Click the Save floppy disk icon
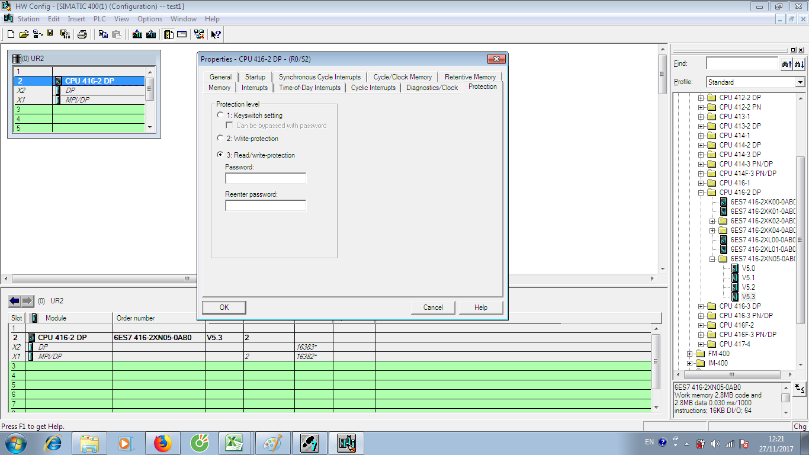The width and height of the screenshot is (809, 455). 50,34
